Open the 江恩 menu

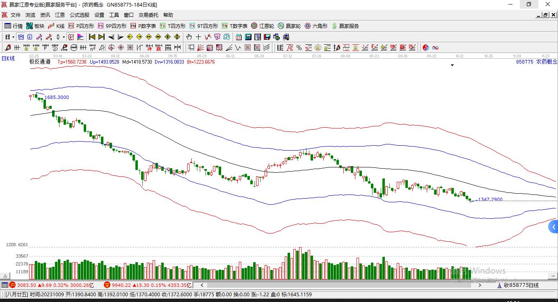click(x=60, y=15)
